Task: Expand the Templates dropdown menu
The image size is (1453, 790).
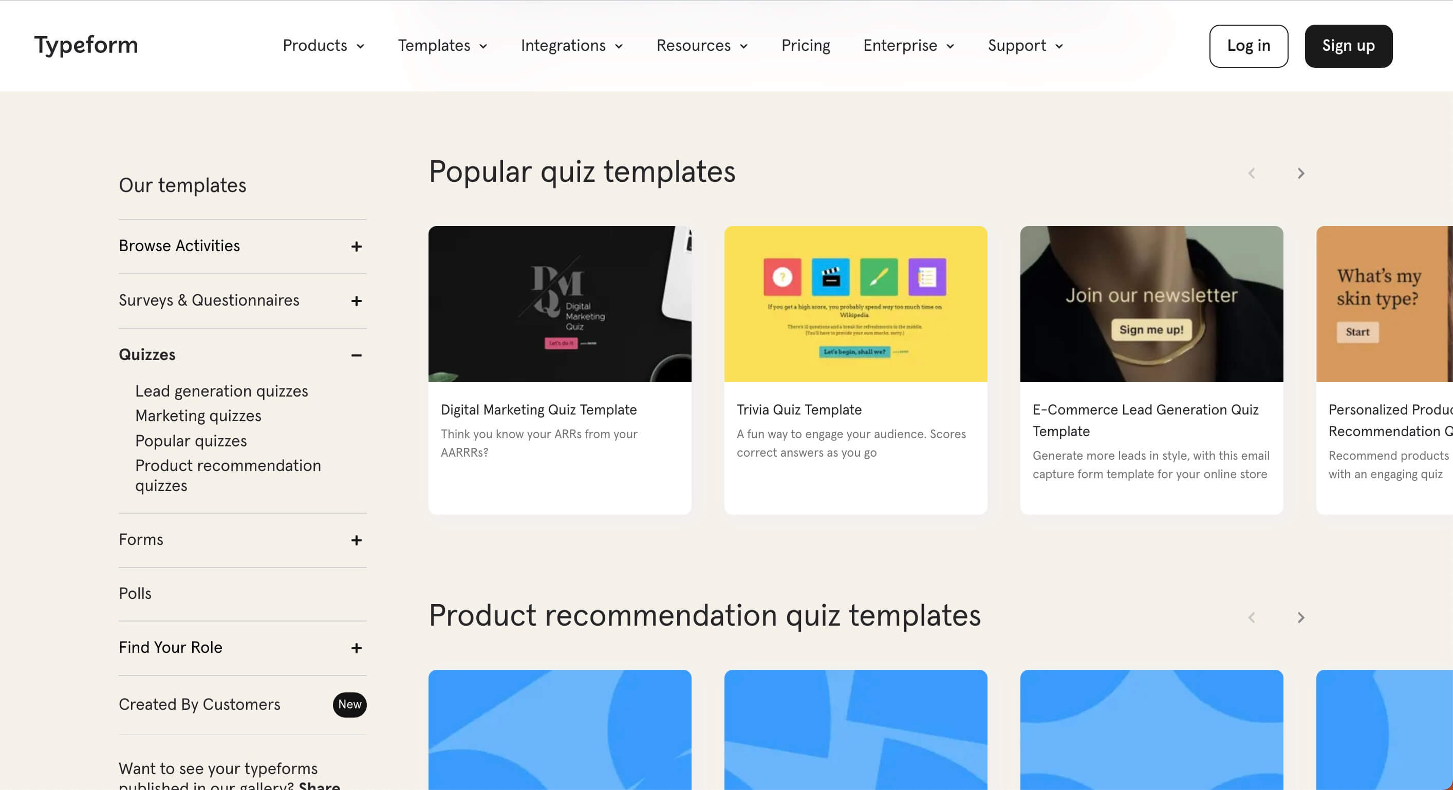Action: point(443,46)
